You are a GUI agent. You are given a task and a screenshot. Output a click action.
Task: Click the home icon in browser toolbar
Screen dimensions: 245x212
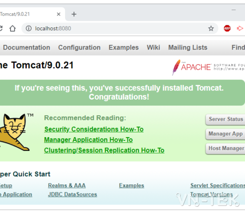coord(12,28)
